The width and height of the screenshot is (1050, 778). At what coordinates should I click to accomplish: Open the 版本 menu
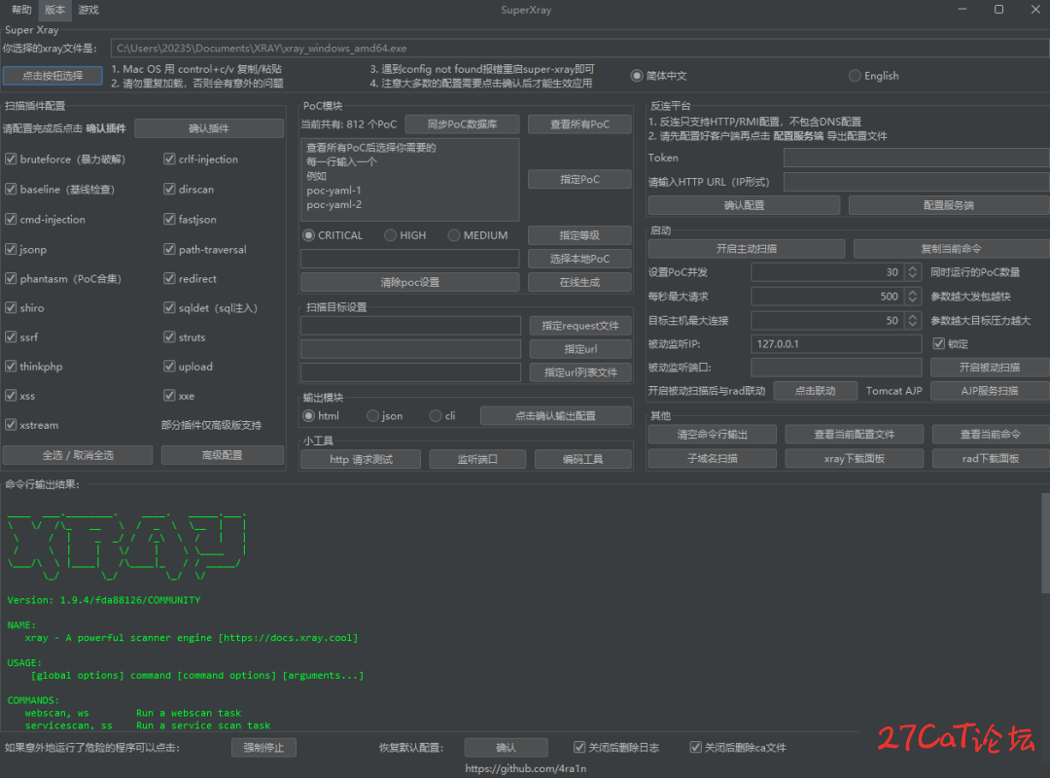pyautogui.click(x=54, y=10)
